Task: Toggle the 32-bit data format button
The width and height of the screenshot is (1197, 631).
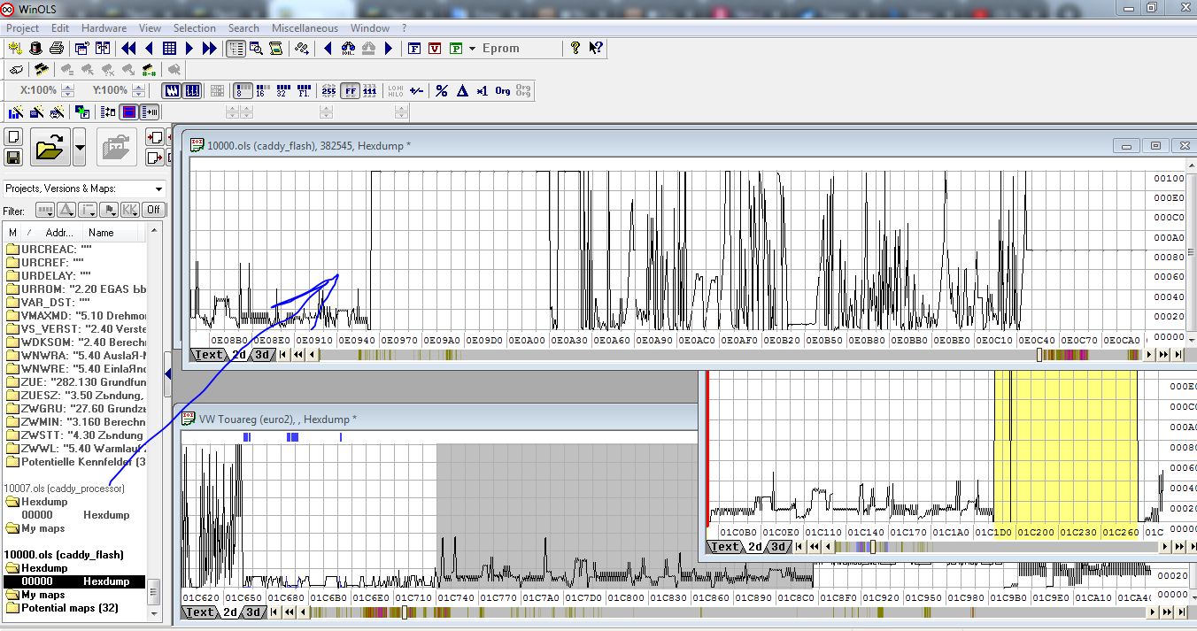Action: 282,90
